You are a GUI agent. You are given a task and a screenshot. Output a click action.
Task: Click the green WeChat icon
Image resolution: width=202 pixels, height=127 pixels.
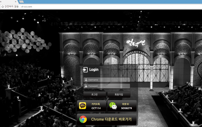click(113, 106)
